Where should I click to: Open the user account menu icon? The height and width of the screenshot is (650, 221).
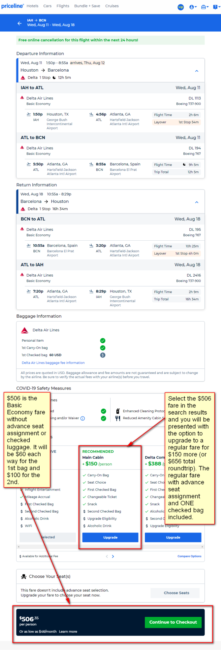[193, 7]
